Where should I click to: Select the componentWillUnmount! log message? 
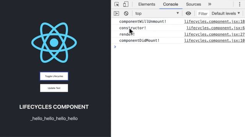[143, 22]
